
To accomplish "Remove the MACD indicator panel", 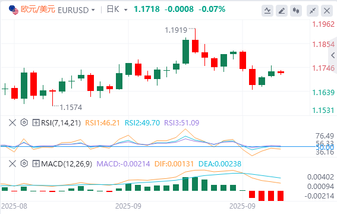I will pyautogui.click(x=12, y=163).
